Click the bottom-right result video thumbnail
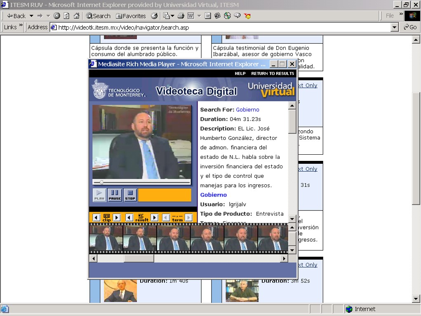This screenshot has width=421, height=316. pos(242,291)
